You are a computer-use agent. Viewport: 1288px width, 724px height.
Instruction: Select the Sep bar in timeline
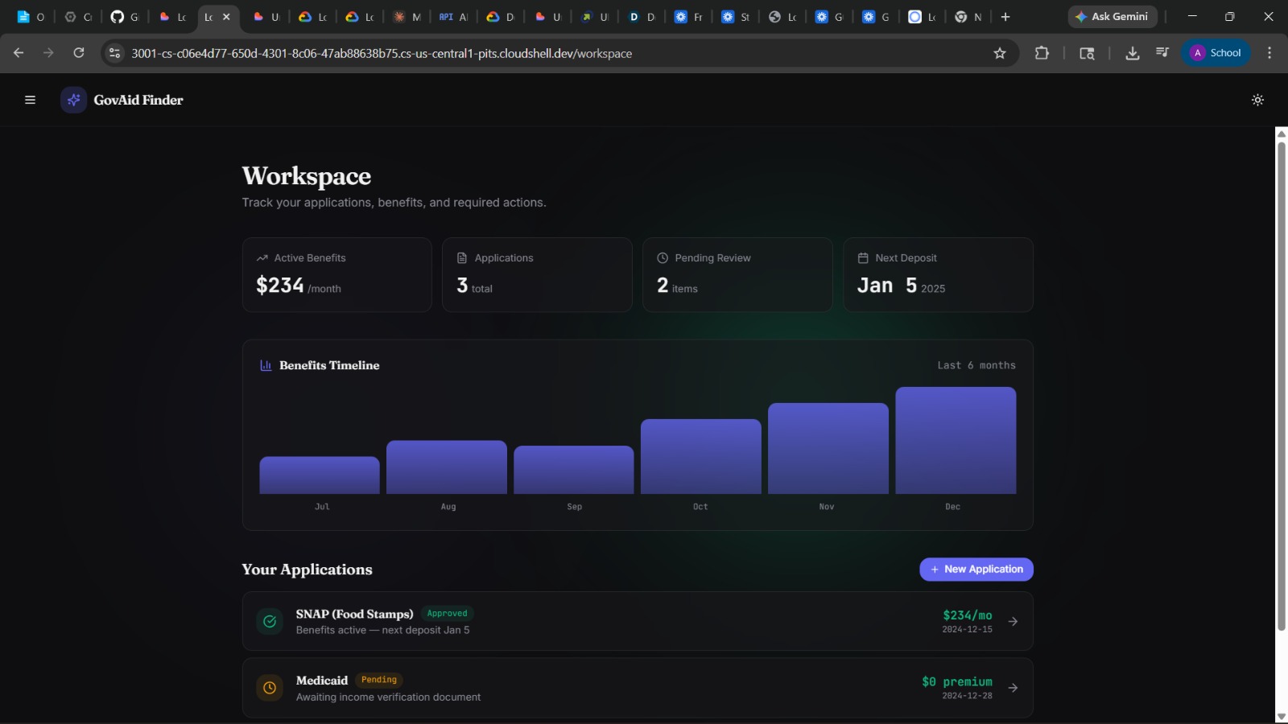(x=574, y=470)
